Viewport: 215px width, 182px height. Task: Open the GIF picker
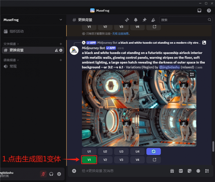(x=181, y=171)
